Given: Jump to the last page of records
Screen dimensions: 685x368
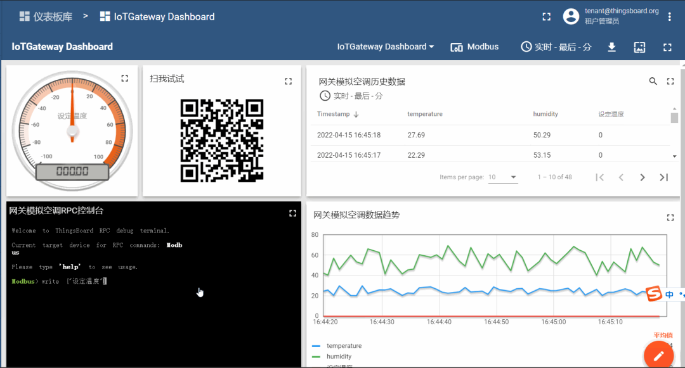Looking at the screenshot, I should click(664, 177).
